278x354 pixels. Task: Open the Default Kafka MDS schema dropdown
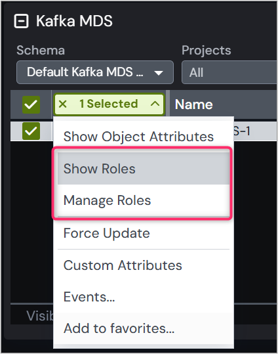pyautogui.click(x=95, y=72)
